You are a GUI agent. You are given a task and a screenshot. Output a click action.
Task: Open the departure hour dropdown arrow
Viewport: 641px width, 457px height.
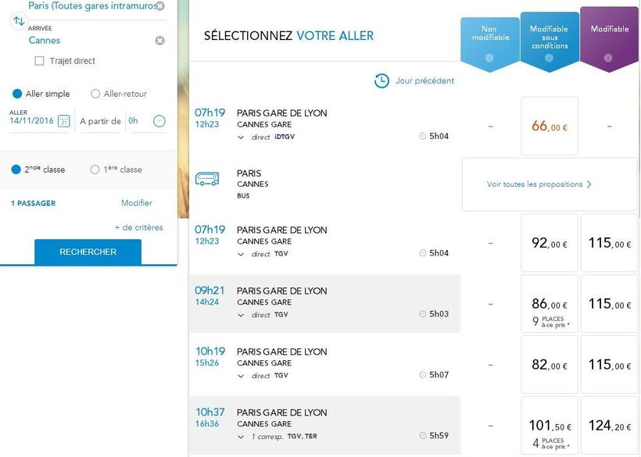click(x=159, y=121)
